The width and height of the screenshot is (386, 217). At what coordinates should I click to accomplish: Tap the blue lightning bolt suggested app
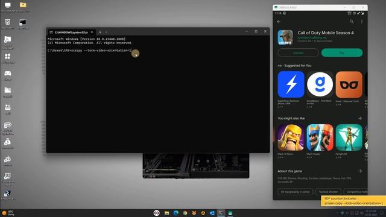coord(291,84)
